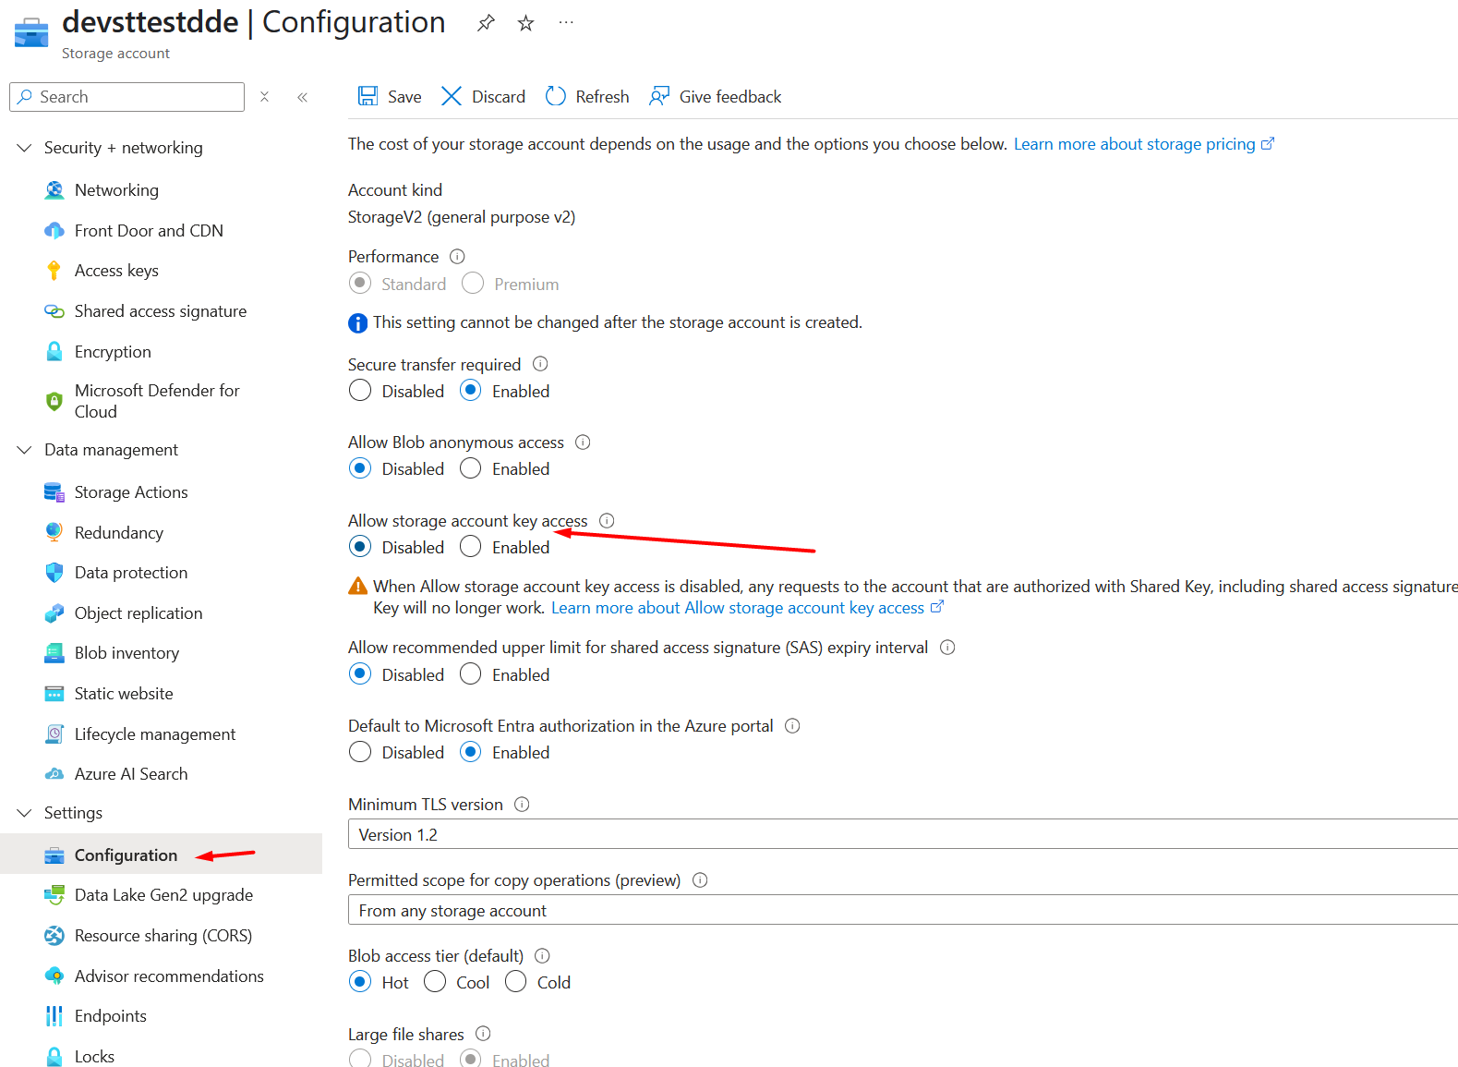Show info for Minimum TLS version
The height and width of the screenshot is (1067, 1458).
[522, 804]
